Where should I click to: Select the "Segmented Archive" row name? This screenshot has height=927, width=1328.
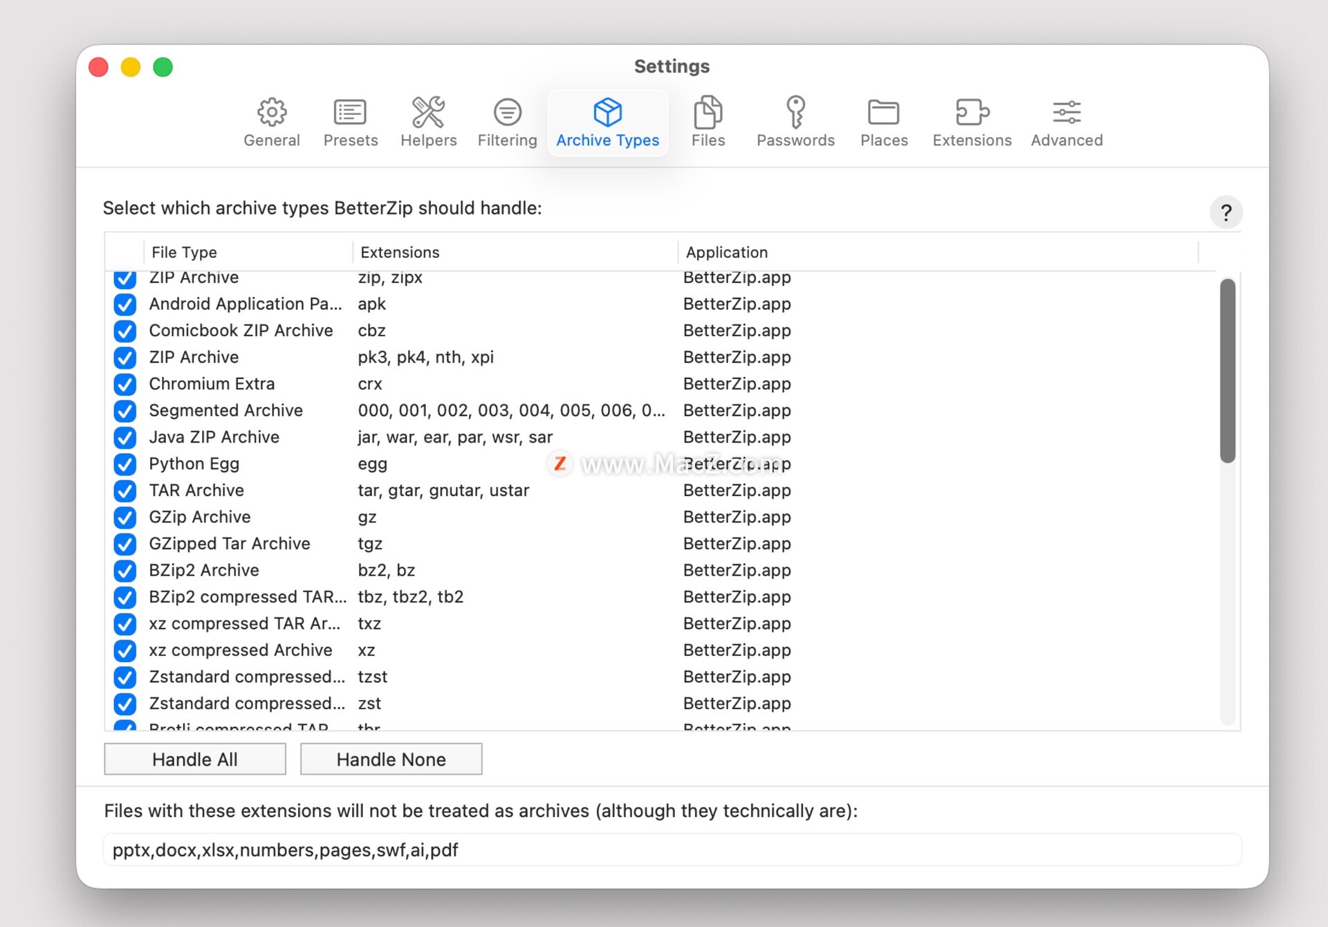(226, 410)
